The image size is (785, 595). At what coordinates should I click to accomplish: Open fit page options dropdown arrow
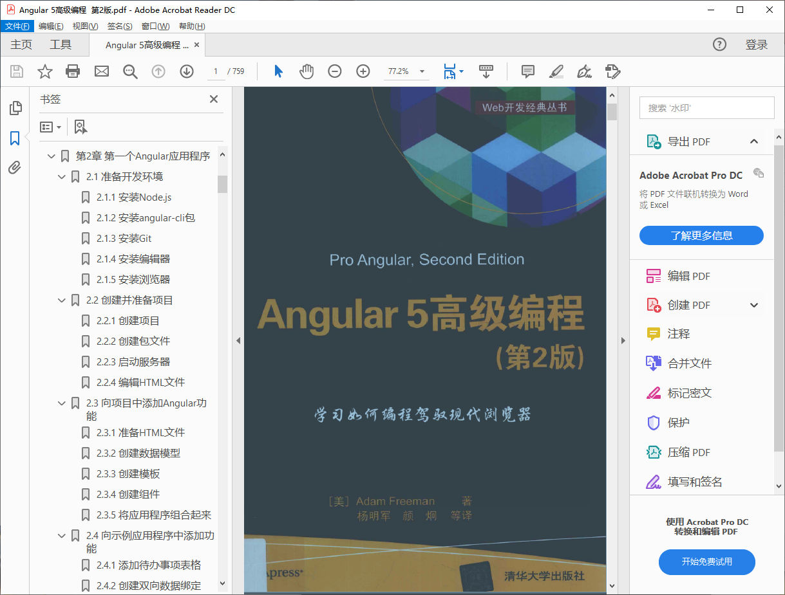click(x=461, y=71)
